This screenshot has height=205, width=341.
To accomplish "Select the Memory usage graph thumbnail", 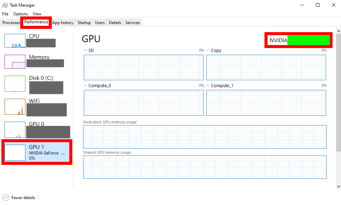I will 15,62.
